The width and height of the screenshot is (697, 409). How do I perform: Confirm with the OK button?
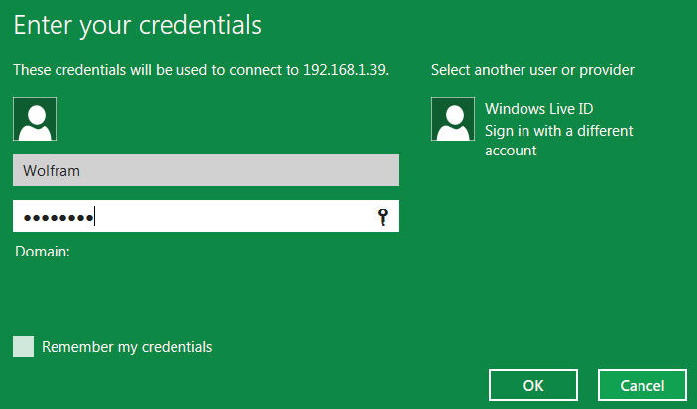pos(533,385)
